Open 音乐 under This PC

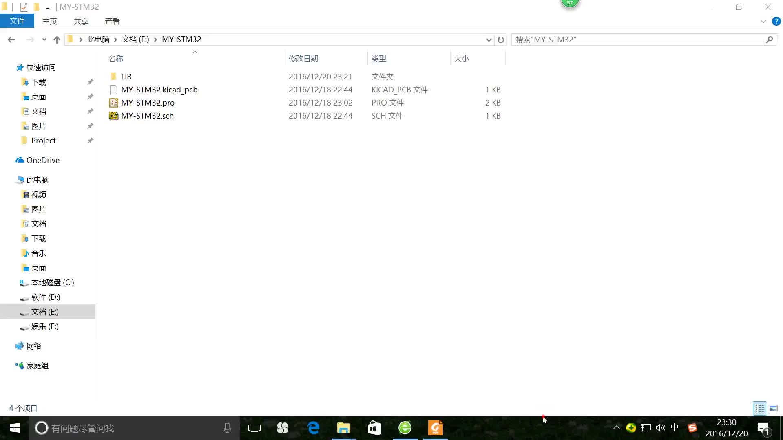coord(39,253)
